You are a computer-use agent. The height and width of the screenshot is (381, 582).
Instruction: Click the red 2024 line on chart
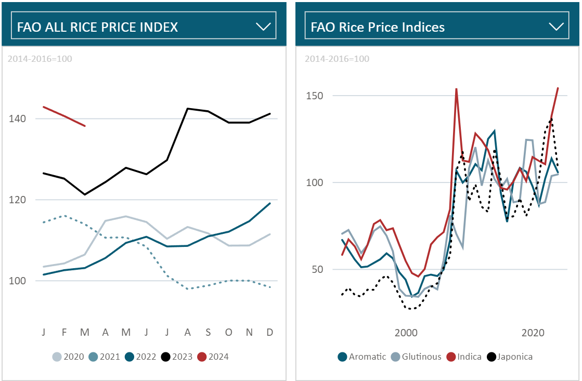[x=63, y=115]
